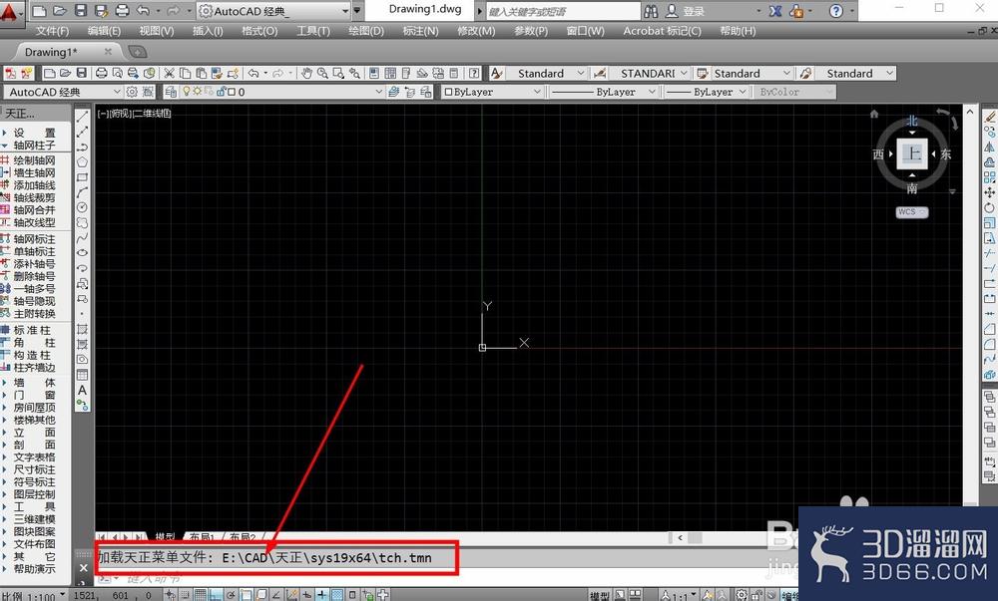Click the Plot print icon in the standard toolbar

[x=101, y=73]
